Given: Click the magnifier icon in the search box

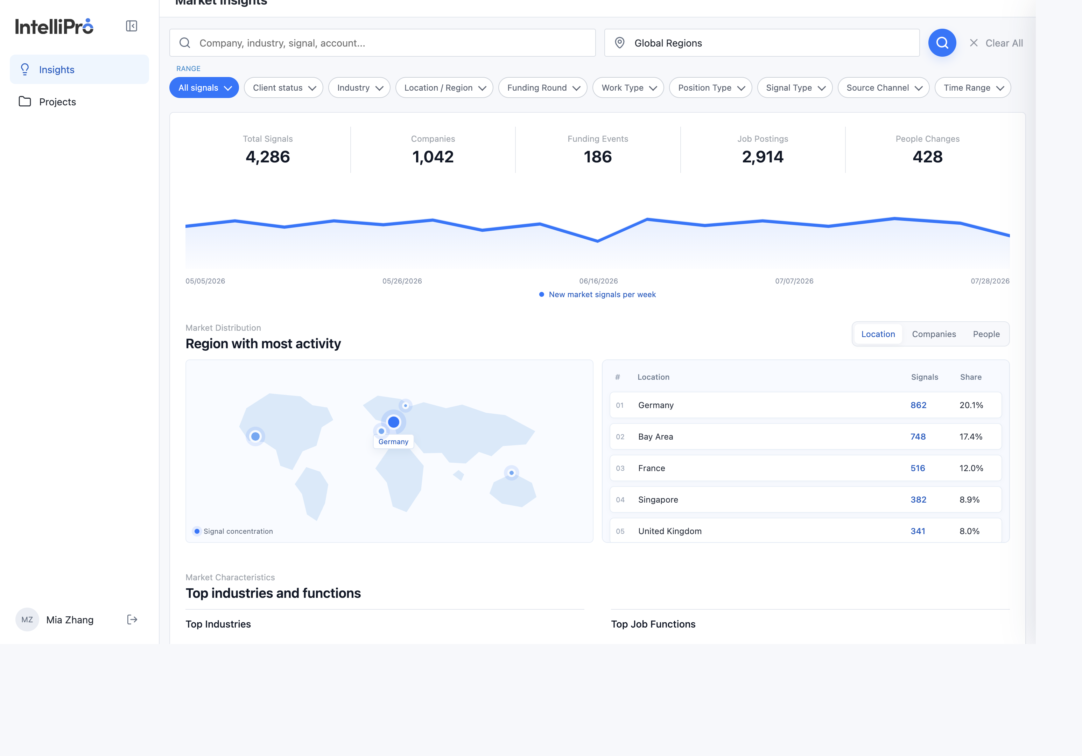Looking at the screenshot, I should pos(185,43).
